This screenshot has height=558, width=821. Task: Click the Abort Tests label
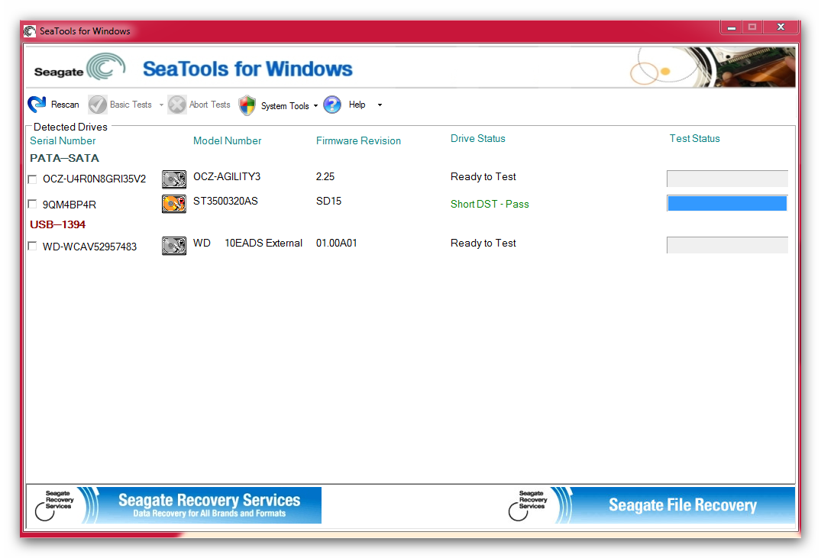tap(209, 105)
